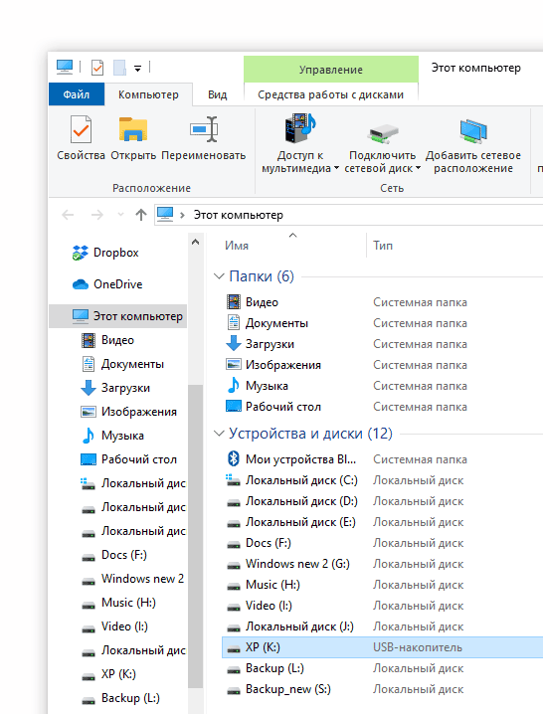
Task: Switch to the Вид ribbon tab
Action: click(x=217, y=94)
